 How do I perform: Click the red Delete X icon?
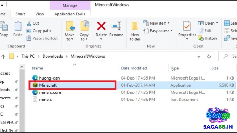101,26
